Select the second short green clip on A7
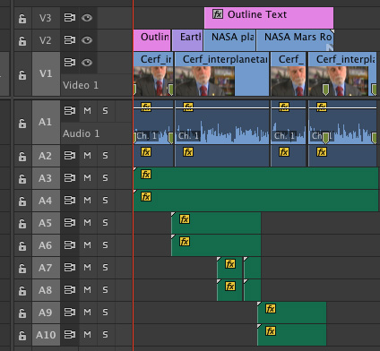 point(252,268)
